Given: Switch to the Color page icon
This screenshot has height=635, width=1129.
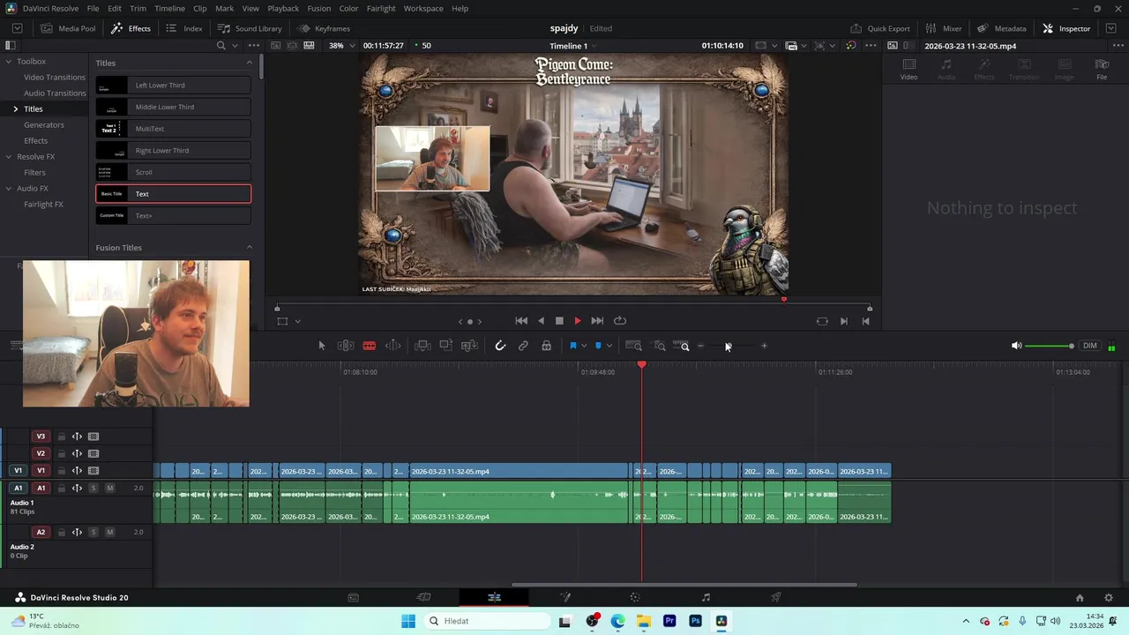Looking at the screenshot, I should coord(635,597).
